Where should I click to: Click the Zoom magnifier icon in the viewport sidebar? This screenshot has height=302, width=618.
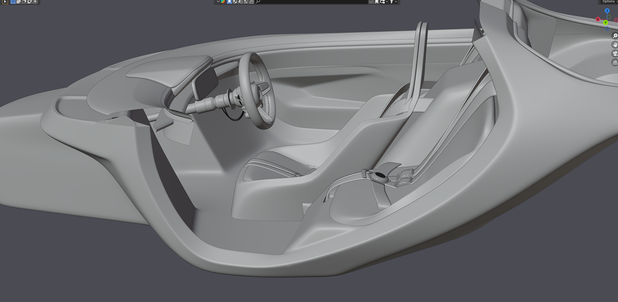point(614,36)
